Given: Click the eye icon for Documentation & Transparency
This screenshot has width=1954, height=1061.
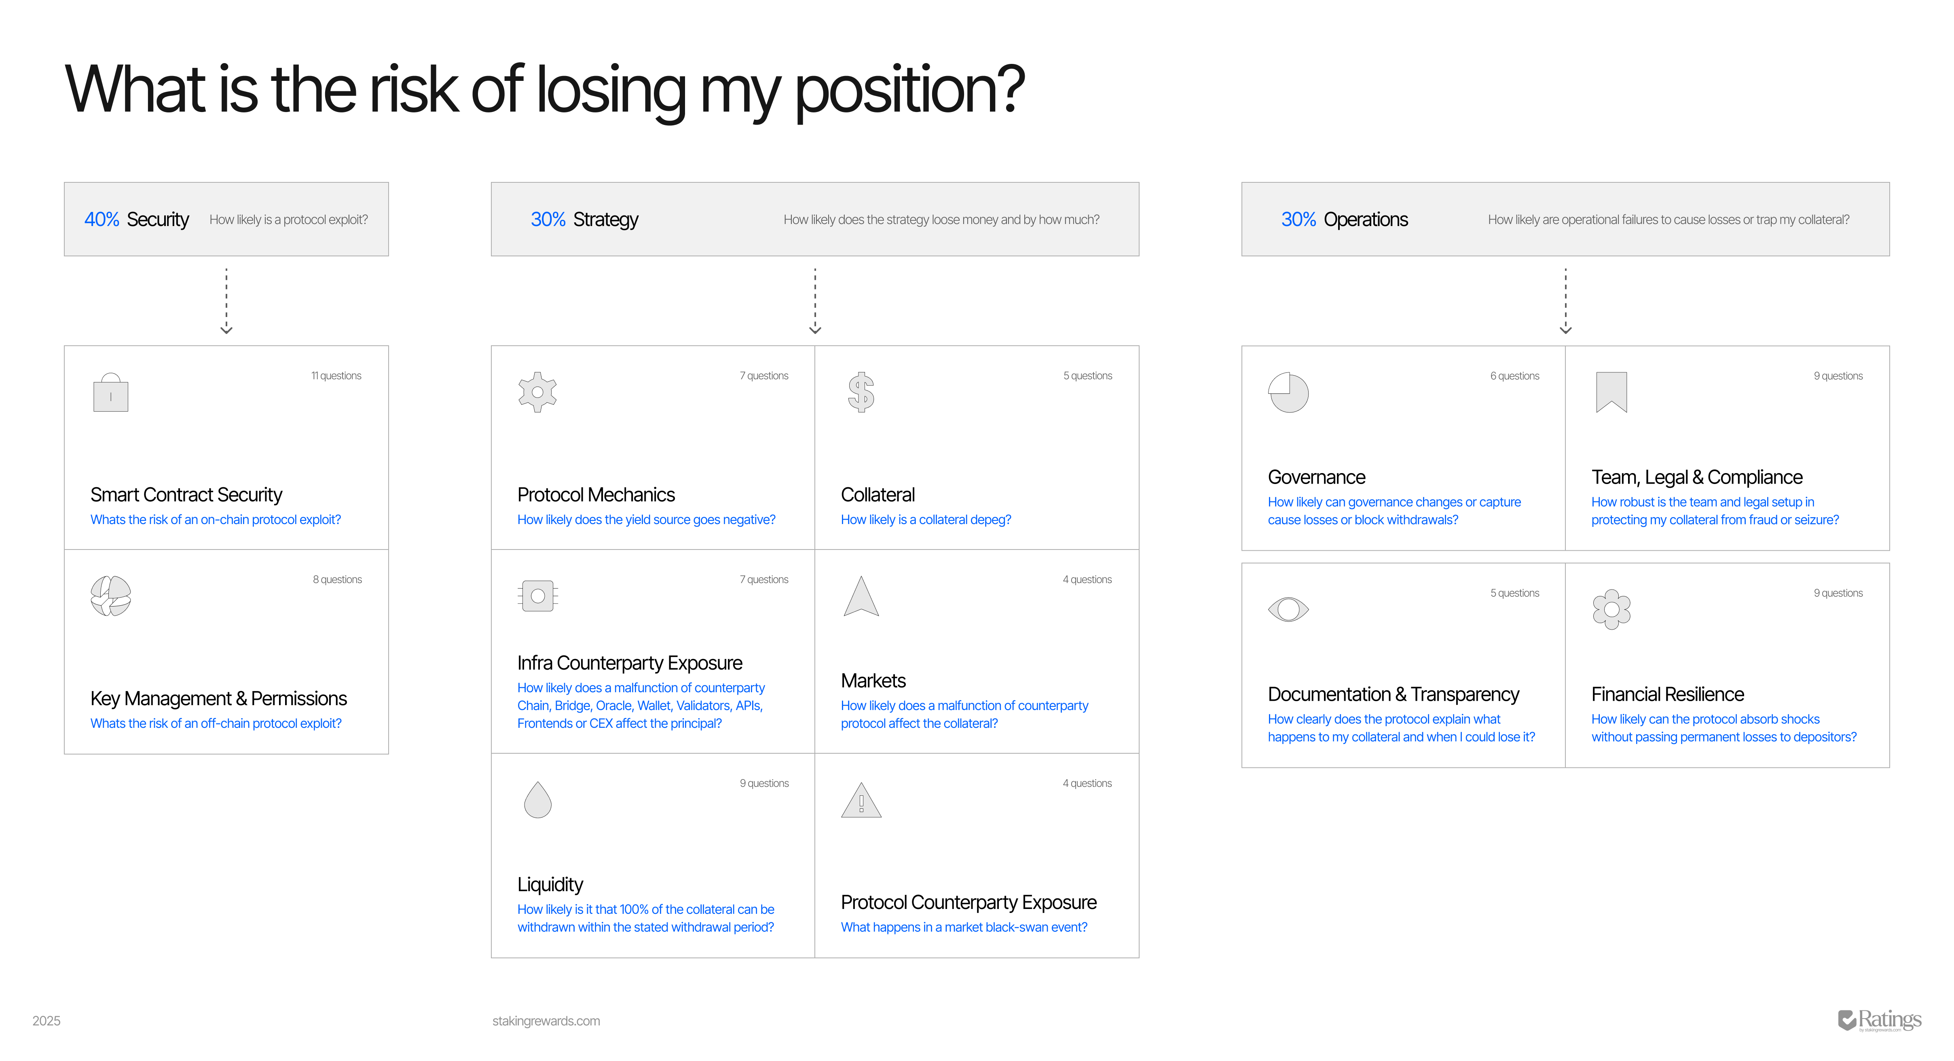Looking at the screenshot, I should (1288, 609).
